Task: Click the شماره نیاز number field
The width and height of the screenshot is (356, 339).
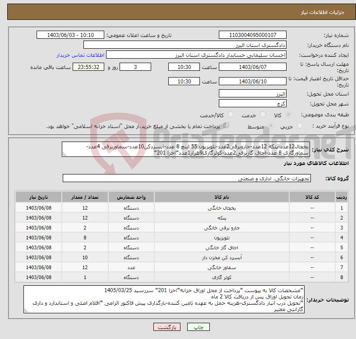Action: pyautogui.click(x=253, y=35)
